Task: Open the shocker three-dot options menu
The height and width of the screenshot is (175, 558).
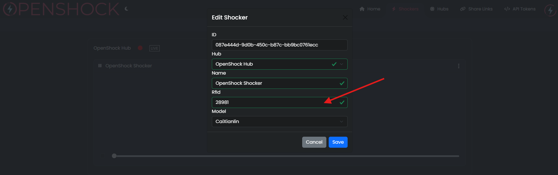Action: tap(459, 66)
